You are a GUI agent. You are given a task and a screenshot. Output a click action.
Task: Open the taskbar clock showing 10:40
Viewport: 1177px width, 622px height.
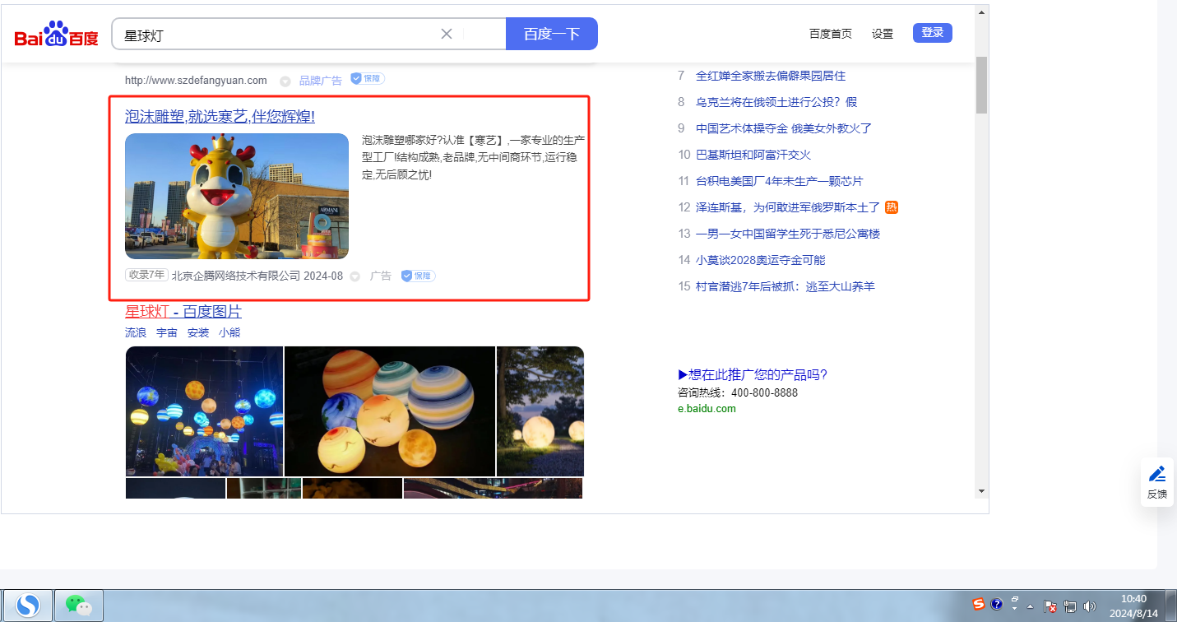pos(1134,606)
